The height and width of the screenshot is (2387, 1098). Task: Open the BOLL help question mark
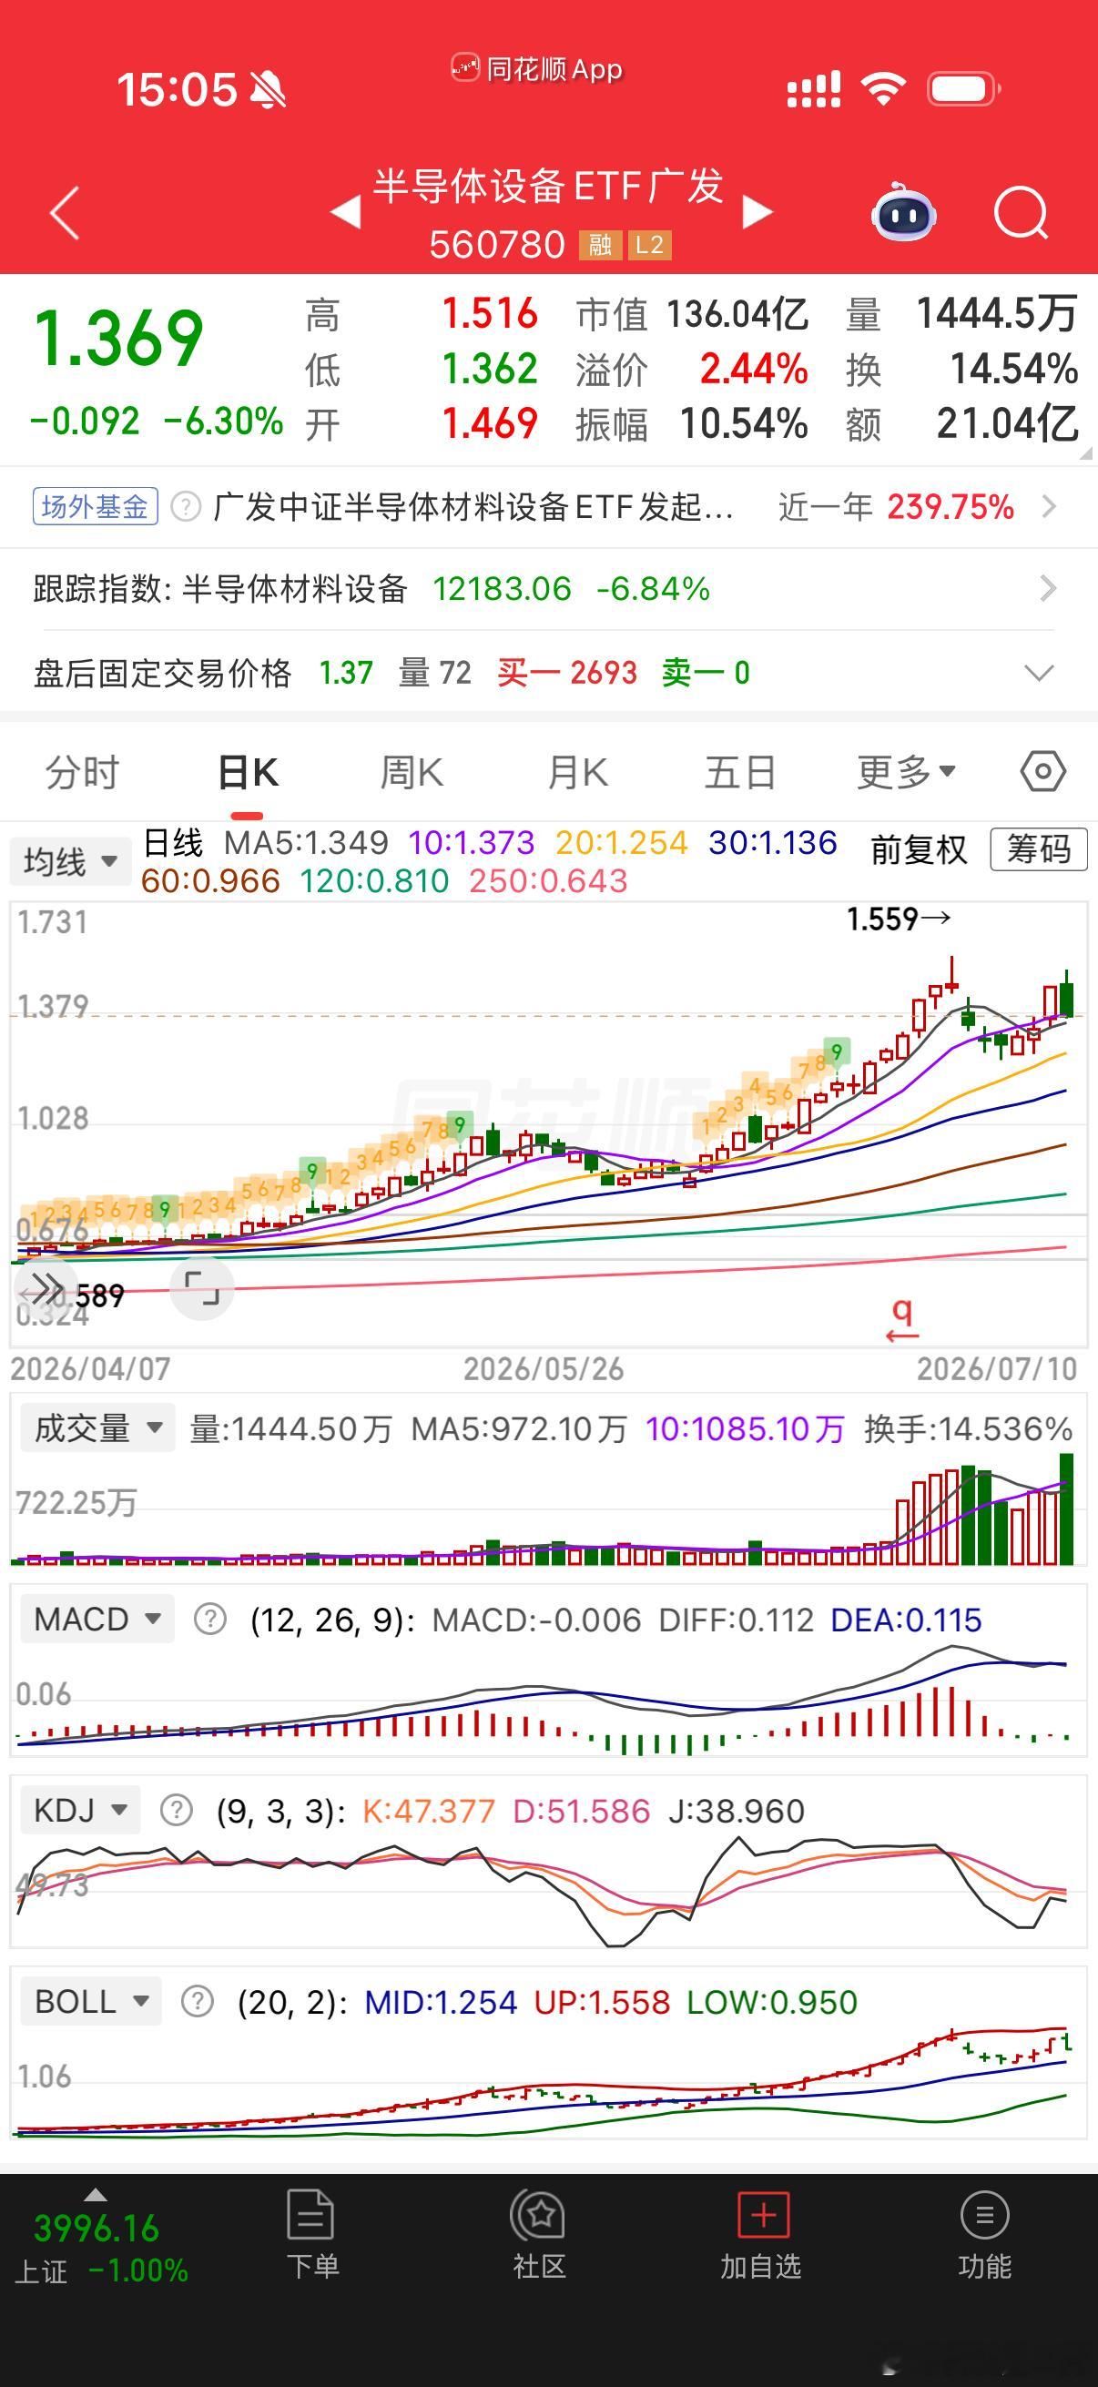(x=198, y=2002)
